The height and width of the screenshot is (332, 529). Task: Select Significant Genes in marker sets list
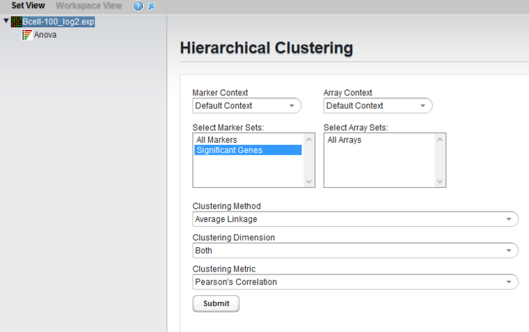pos(230,150)
